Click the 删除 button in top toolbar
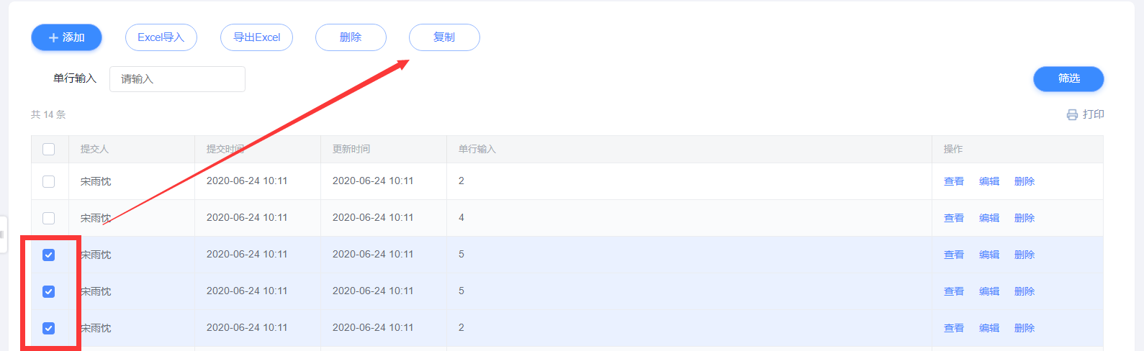1144x351 pixels. 351,37
